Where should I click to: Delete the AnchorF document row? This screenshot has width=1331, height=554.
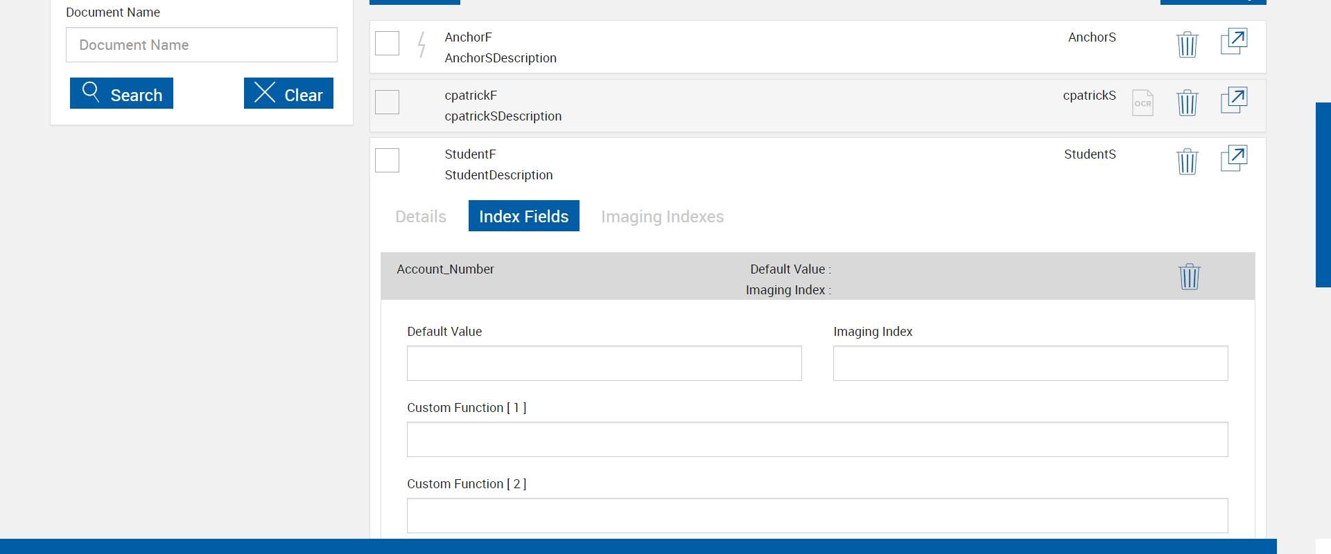(x=1188, y=44)
